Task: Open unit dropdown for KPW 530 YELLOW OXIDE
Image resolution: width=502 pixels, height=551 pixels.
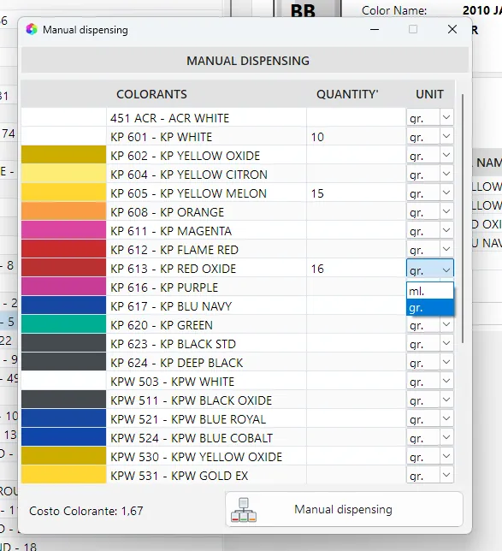Action: pos(446,457)
